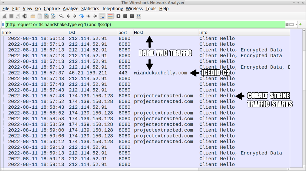
Task: Open the Analyze menu
Action: tap(71, 9)
